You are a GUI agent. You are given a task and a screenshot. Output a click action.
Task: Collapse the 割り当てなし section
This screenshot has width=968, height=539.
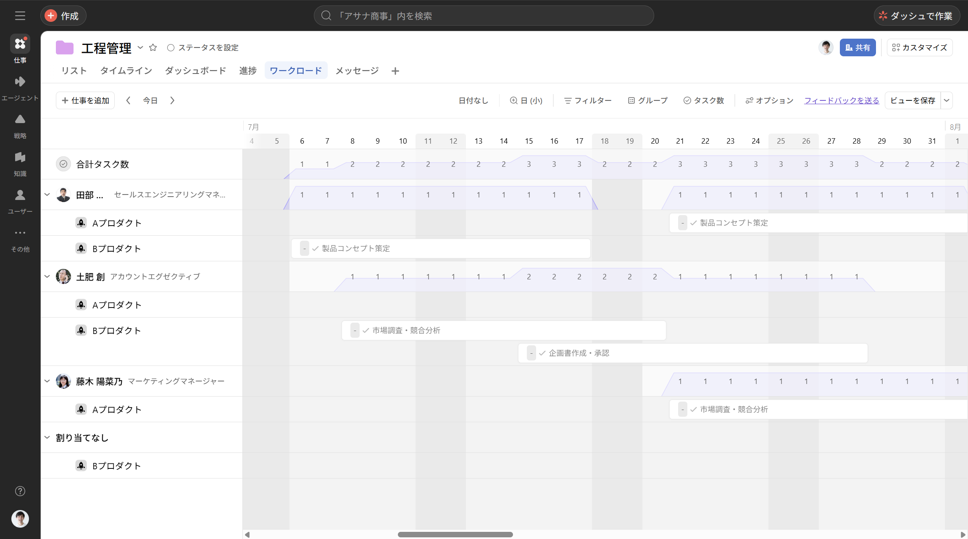pos(47,437)
